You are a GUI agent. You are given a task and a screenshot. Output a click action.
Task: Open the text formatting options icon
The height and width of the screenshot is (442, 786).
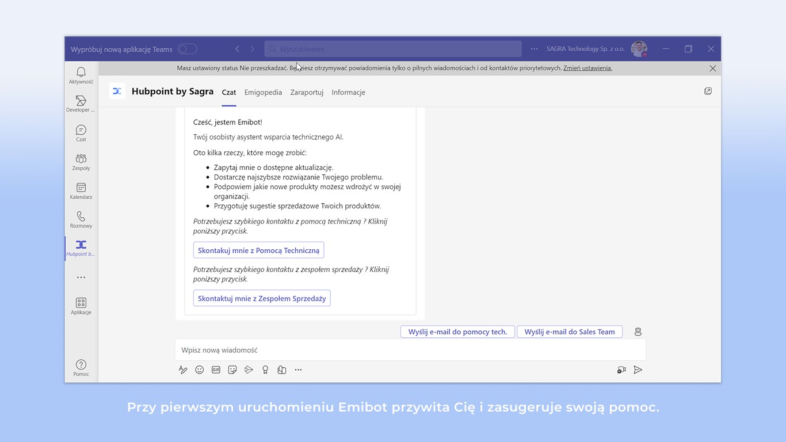(183, 370)
